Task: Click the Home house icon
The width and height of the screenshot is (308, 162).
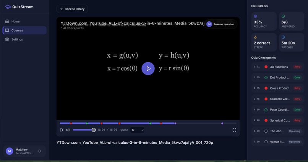Action: [x=7, y=21]
